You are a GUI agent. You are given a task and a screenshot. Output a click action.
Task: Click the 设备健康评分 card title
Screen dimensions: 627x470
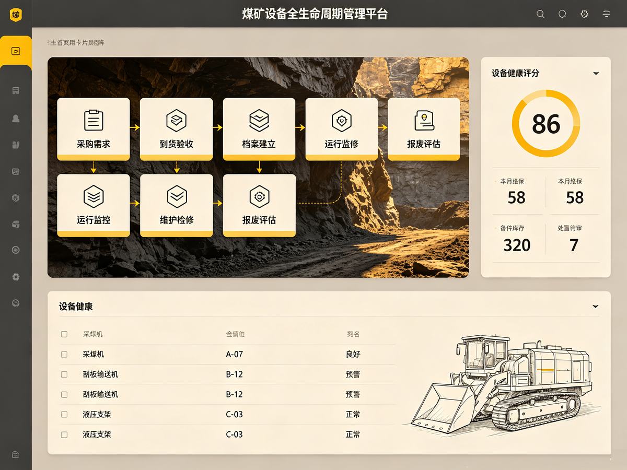pos(515,73)
